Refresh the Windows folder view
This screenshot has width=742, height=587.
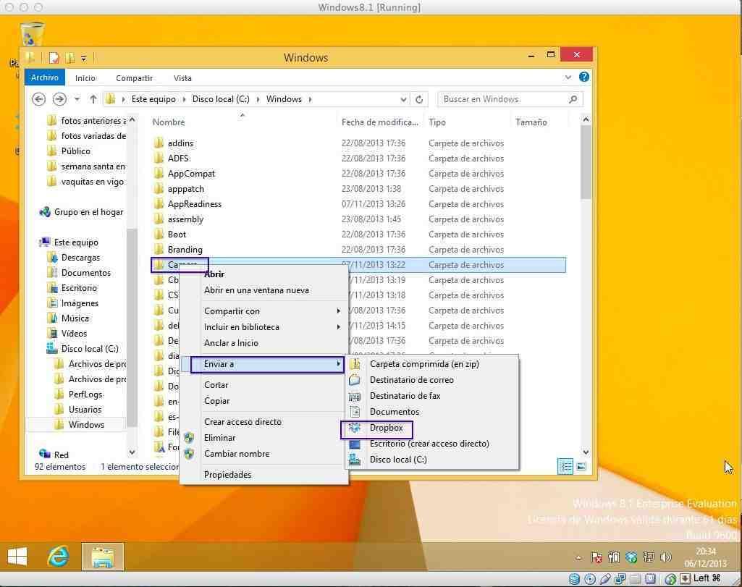419,99
